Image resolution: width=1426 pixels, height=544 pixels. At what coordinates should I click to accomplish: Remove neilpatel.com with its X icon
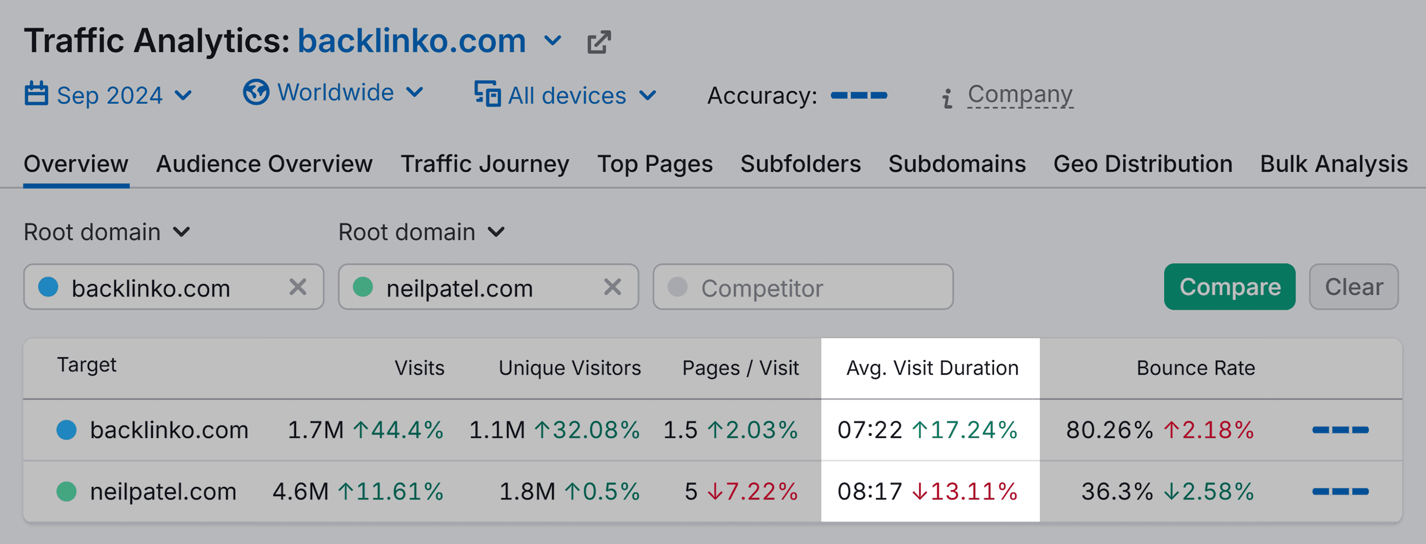coord(613,286)
